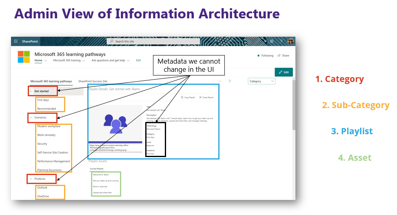Click Copy Playlist icon

(182, 98)
